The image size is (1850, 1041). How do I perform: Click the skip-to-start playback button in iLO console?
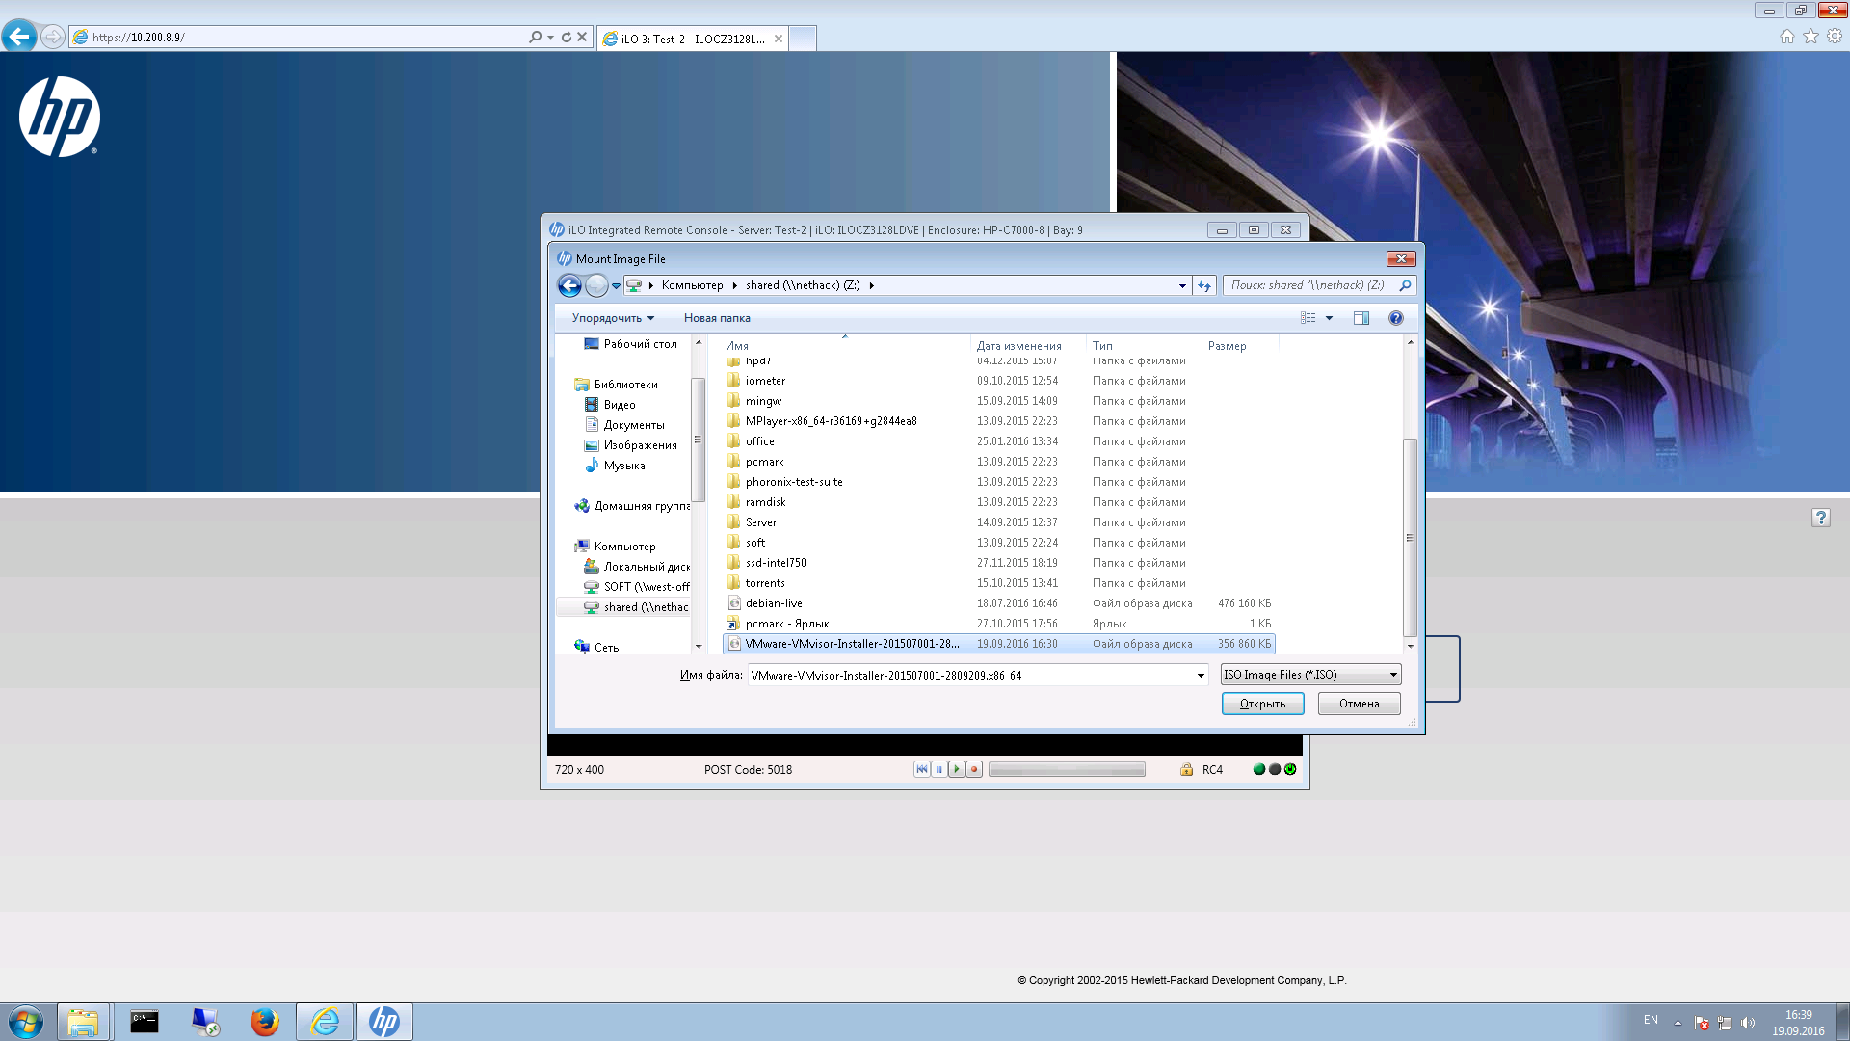point(922,769)
